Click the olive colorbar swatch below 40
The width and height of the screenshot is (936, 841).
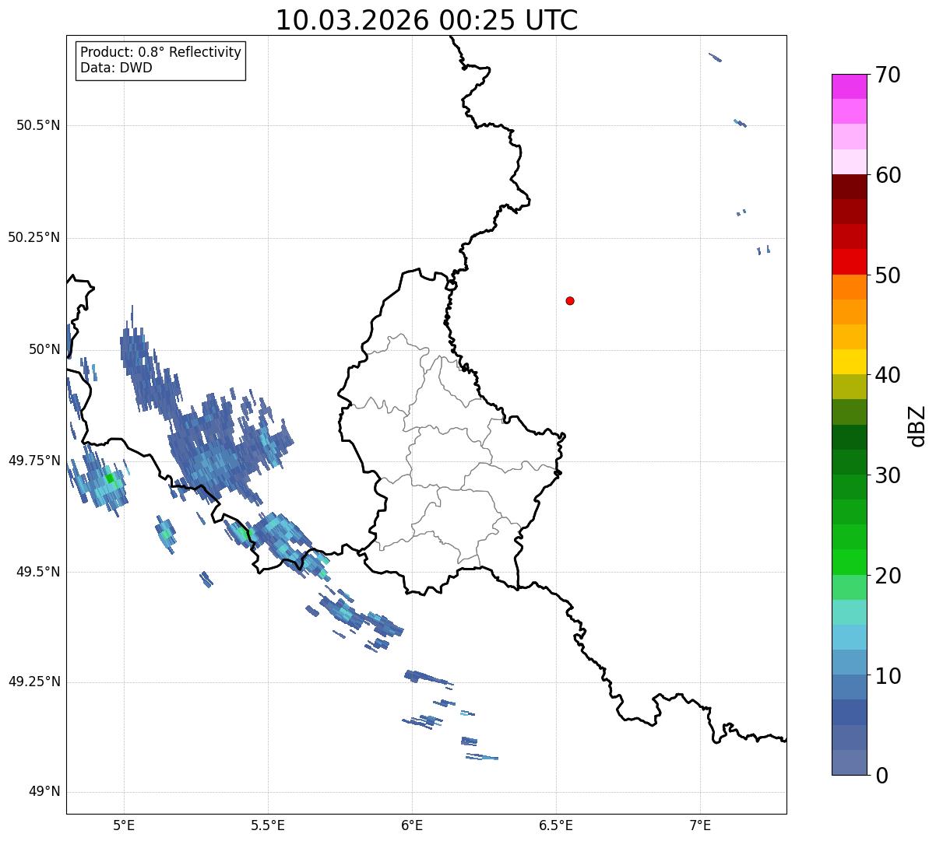tap(849, 387)
